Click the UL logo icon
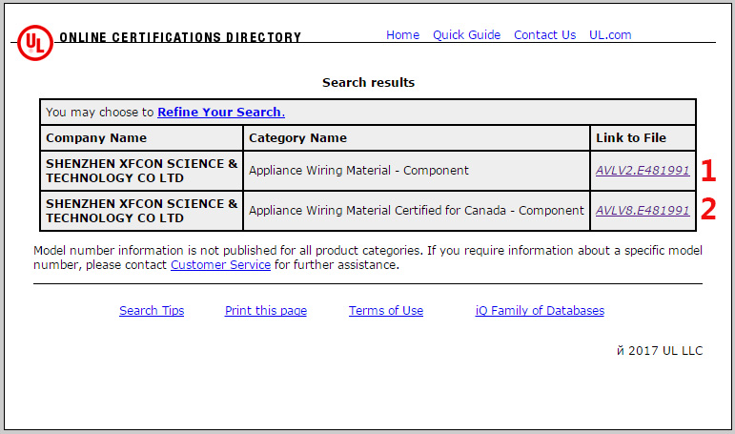This screenshot has height=434, width=735. [x=35, y=43]
